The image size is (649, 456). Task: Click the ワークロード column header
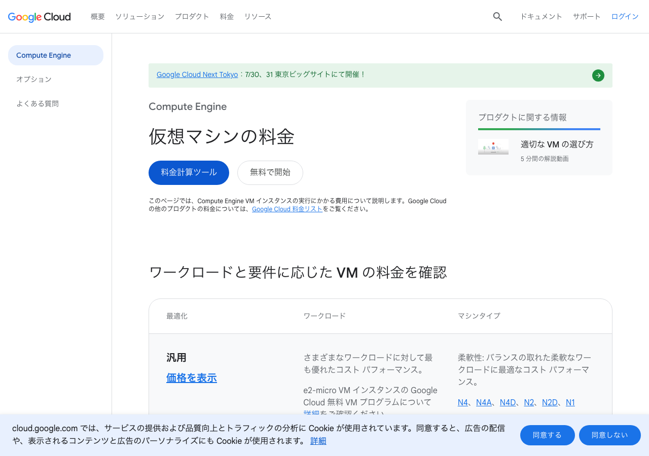324,316
